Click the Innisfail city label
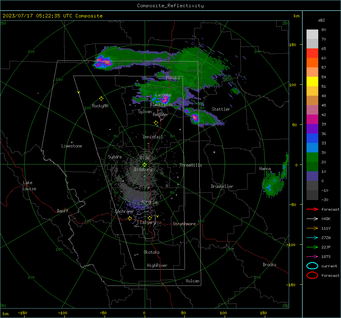341x318 pixels. point(153,137)
